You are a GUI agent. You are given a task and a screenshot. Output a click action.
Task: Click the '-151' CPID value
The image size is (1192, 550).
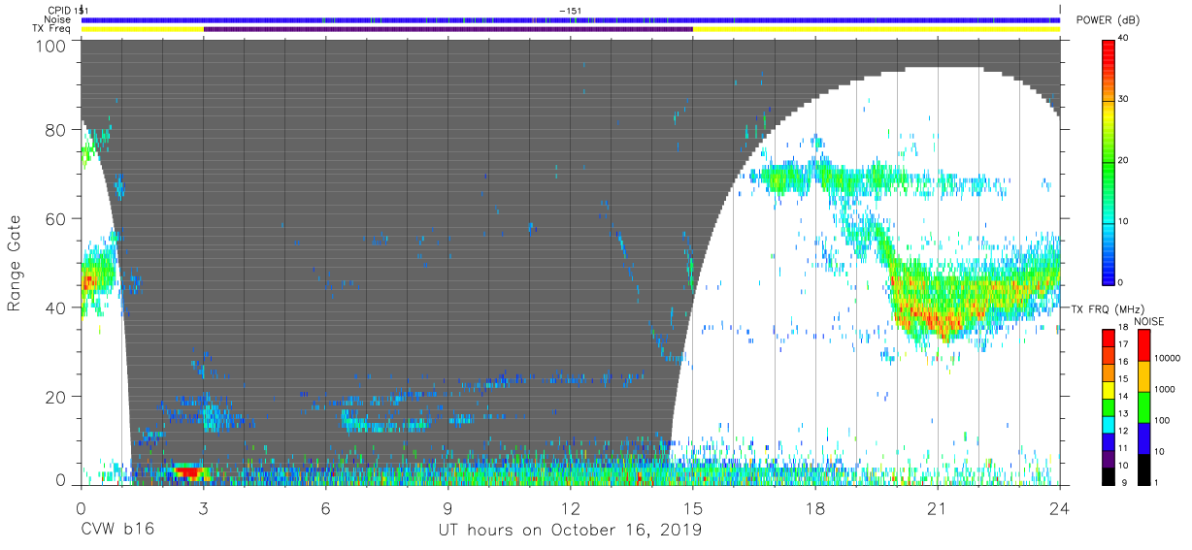coord(571,10)
